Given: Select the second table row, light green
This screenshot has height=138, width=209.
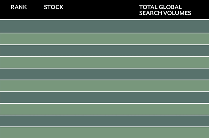Looking at the screenshot, I should tap(105, 39).
